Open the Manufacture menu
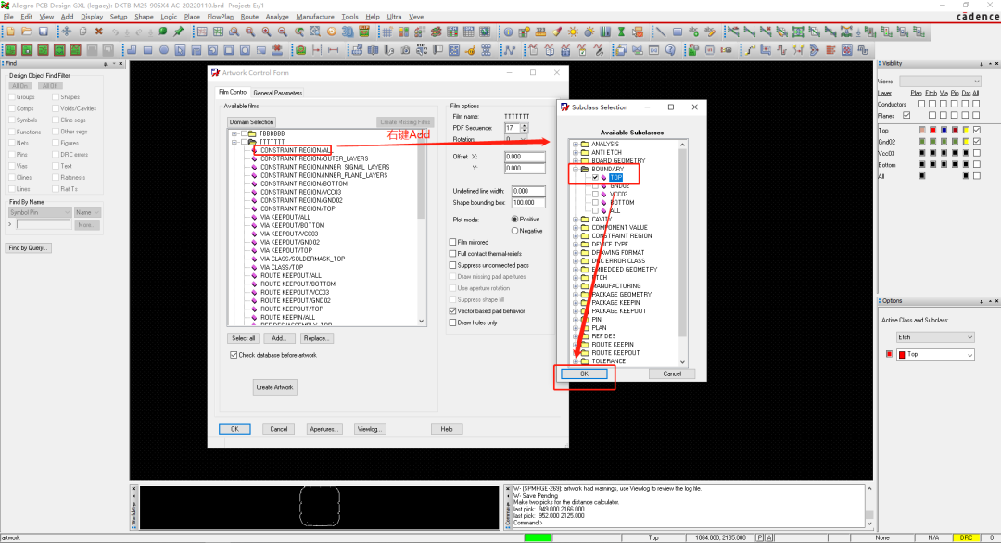 point(315,17)
